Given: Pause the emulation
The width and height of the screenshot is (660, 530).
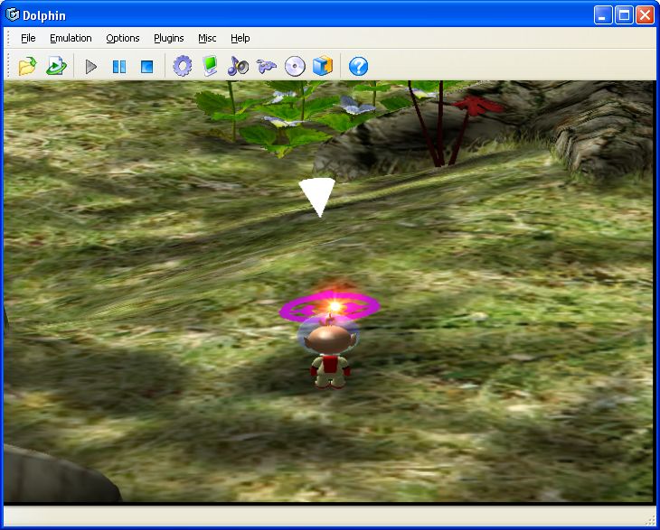Looking at the screenshot, I should 119,67.
